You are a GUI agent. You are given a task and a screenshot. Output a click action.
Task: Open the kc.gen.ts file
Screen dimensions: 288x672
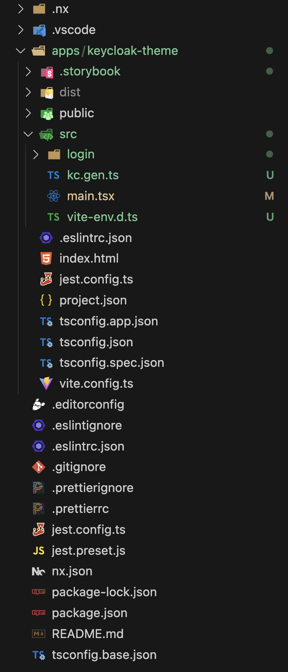(93, 175)
